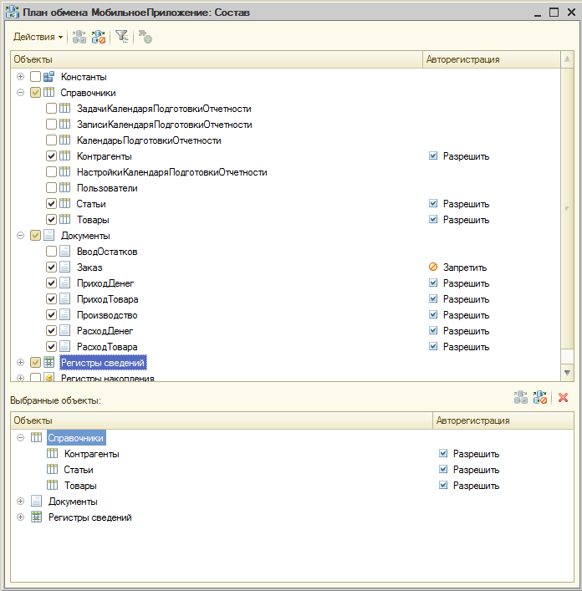Check the Константы checkbox

35,77
